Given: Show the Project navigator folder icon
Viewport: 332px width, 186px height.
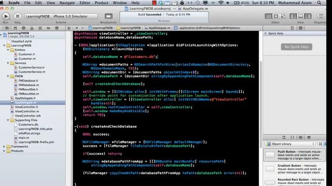Looking at the screenshot, I should 7,28.
